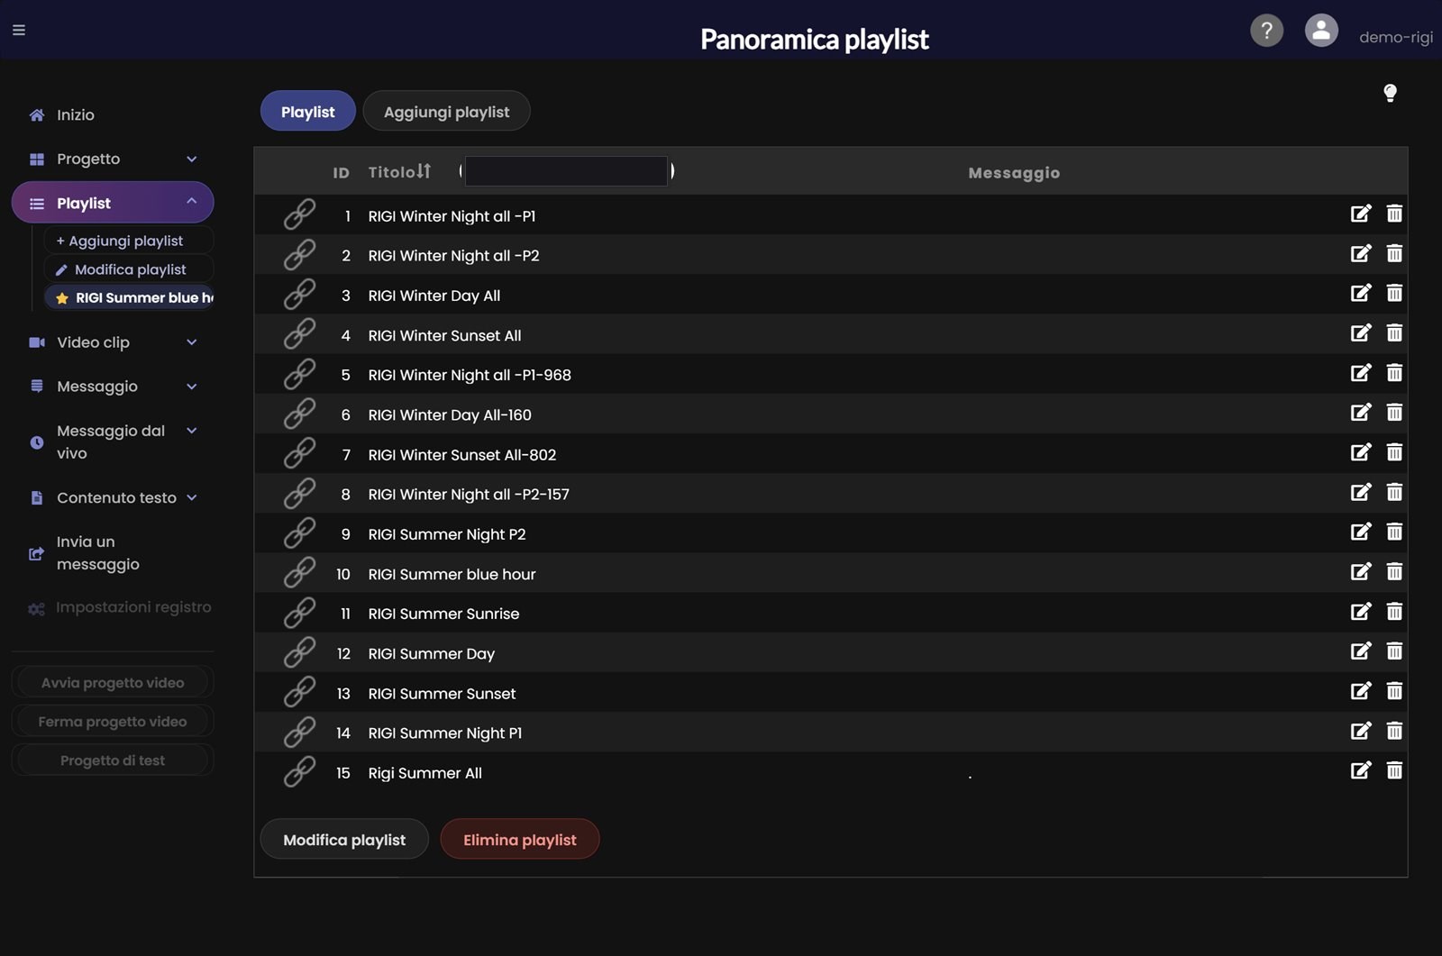This screenshot has width=1442, height=956.
Task: Click link icon for RIGI Winter Night all -P1
Action: 299,214
